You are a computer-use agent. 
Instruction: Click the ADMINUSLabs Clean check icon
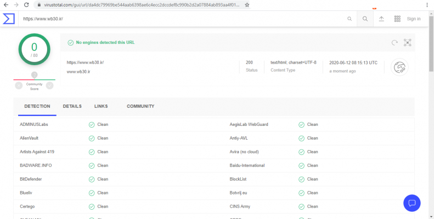(92, 125)
